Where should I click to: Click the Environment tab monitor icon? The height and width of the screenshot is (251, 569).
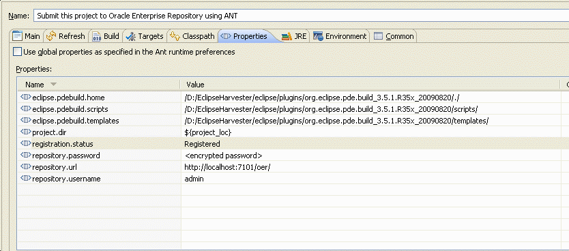(318, 36)
